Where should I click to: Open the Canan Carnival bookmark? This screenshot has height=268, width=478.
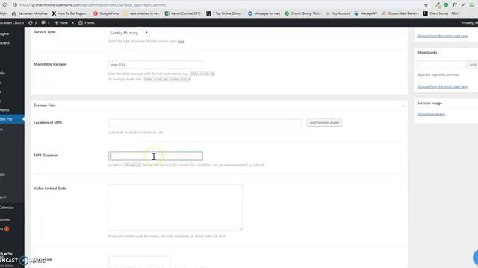(182, 13)
